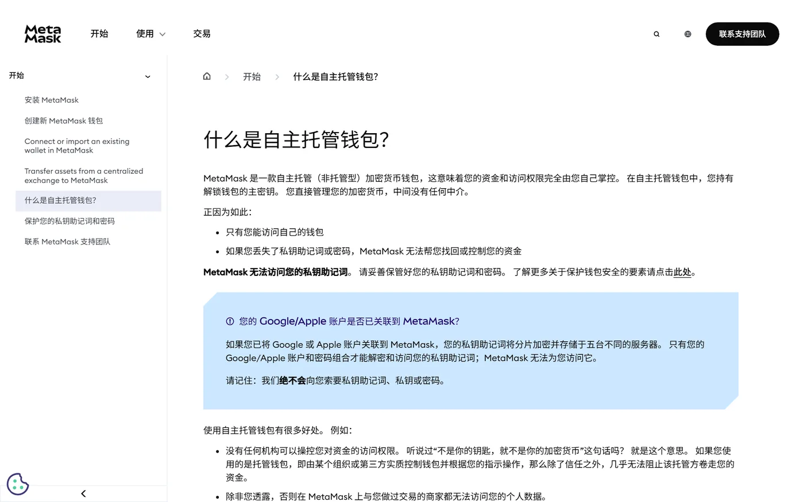Viewport: 804px width, 502px height.
Task: Click text 使用自主托管钱包有很多好处。 例如:
Action: (278, 430)
